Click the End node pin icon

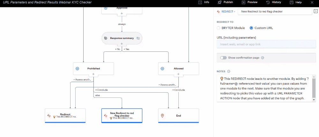[x=162, y=116]
